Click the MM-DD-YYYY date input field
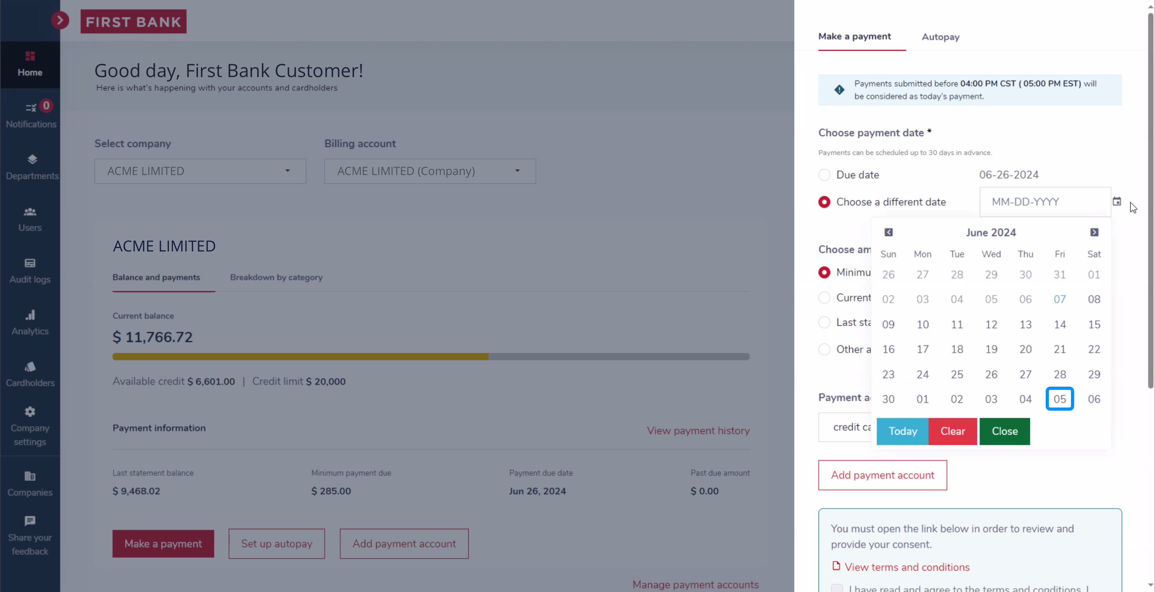The width and height of the screenshot is (1155, 592). tap(1045, 202)
